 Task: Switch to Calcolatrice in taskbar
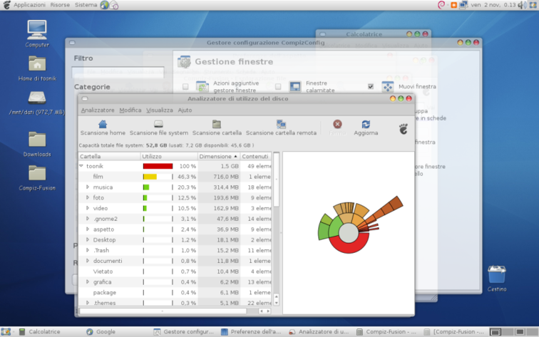[40, 331]
